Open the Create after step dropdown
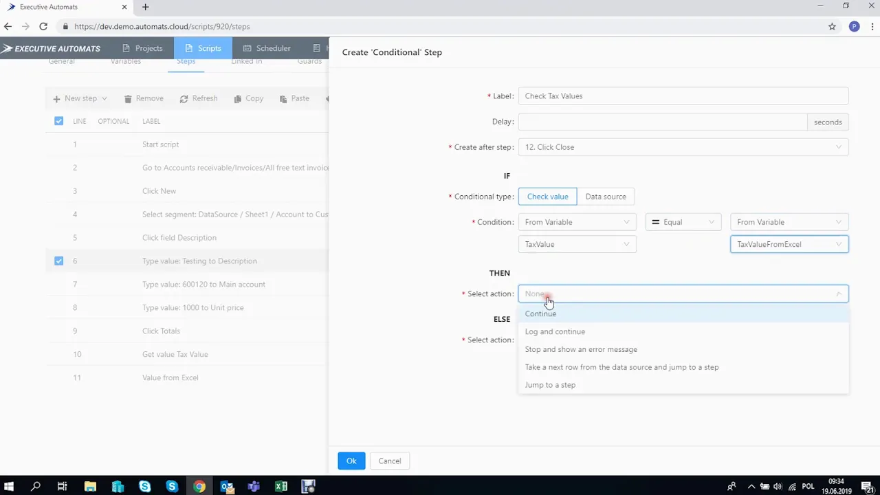Image resolution: width=880 pixels, height=495 pixels. 838,146
